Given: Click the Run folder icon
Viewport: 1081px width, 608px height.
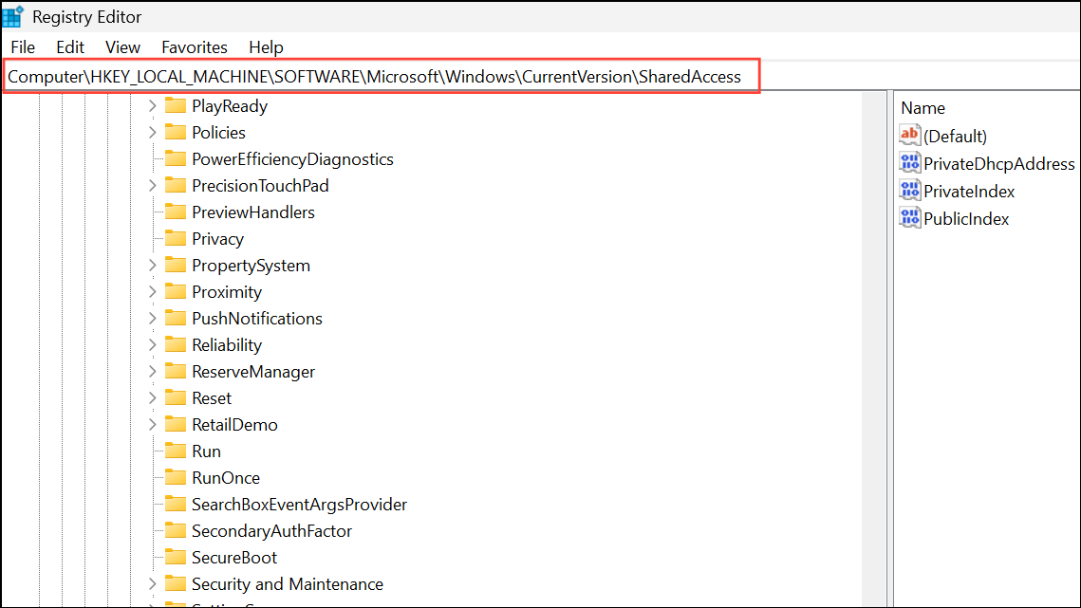Looking at the screenshot, I should (x=176, y=451).
